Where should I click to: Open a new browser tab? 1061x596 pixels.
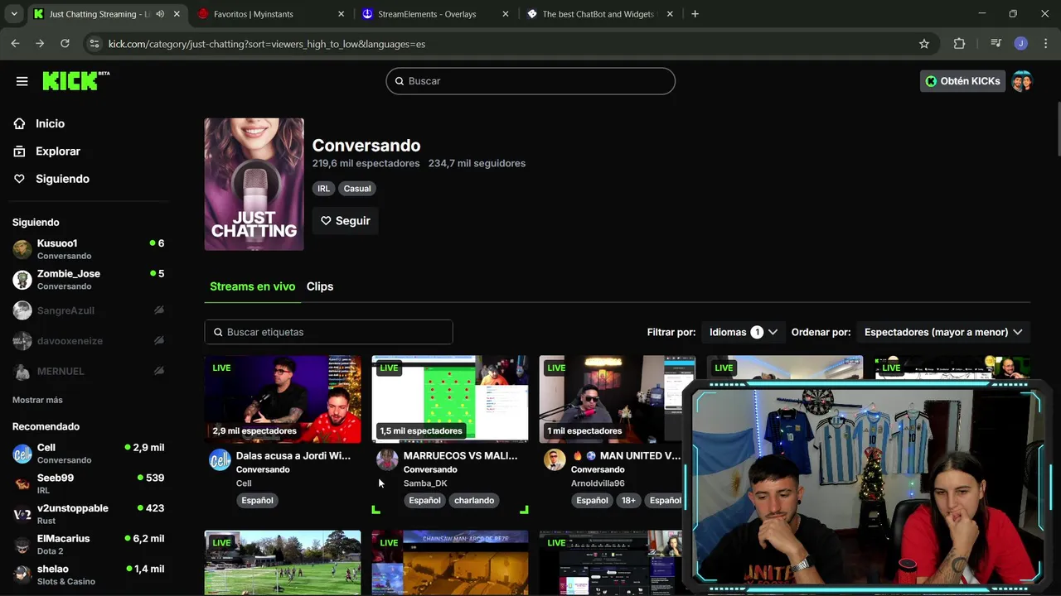coord(695,14)
